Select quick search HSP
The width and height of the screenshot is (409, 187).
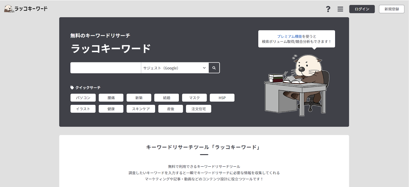(x=222, y=98)
